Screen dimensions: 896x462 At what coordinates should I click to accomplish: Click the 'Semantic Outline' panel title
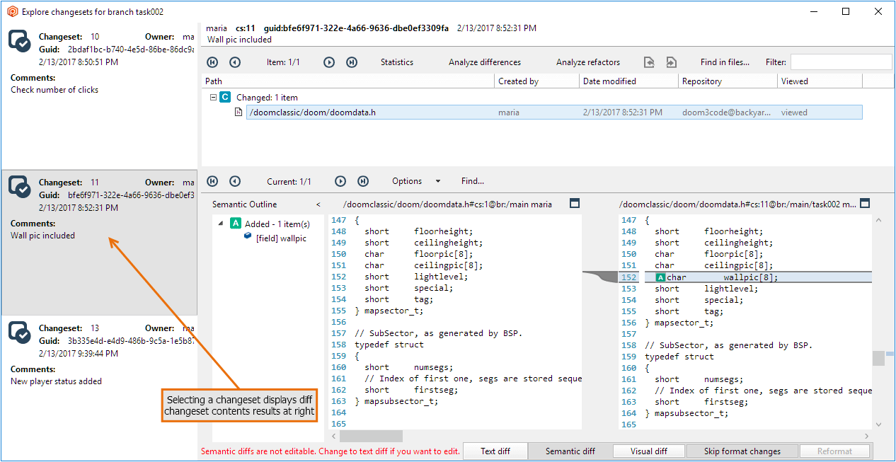[x=245, y=204]
